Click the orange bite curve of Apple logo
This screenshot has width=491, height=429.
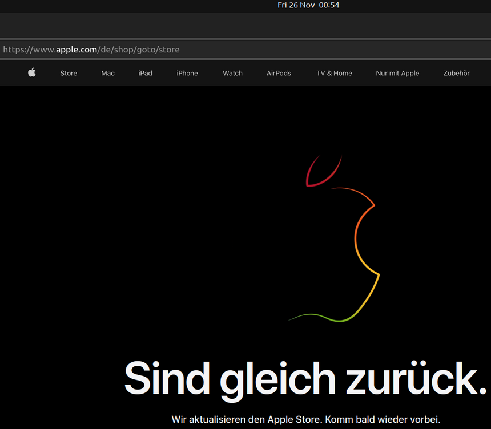[357, 234]
